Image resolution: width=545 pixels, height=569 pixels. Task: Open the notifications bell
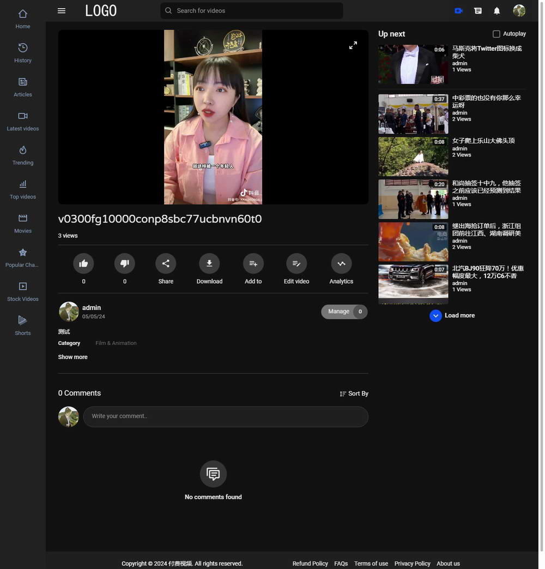click(497, 10)
